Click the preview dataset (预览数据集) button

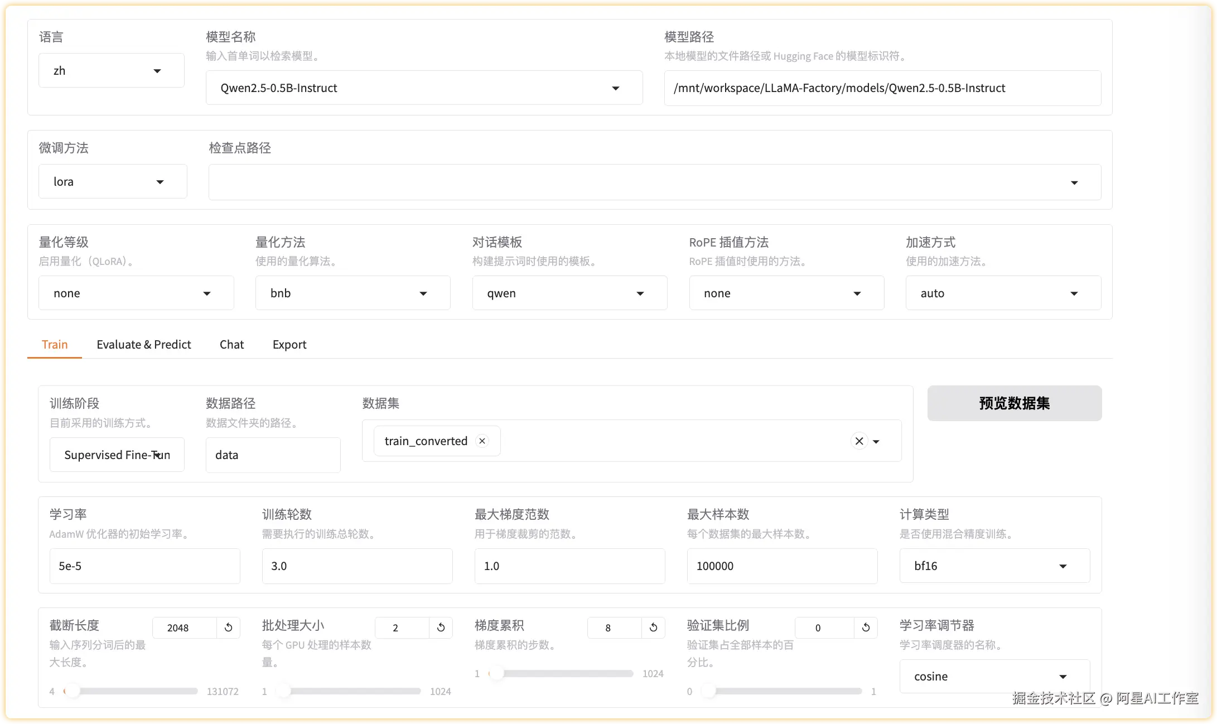pos(1014,403)
